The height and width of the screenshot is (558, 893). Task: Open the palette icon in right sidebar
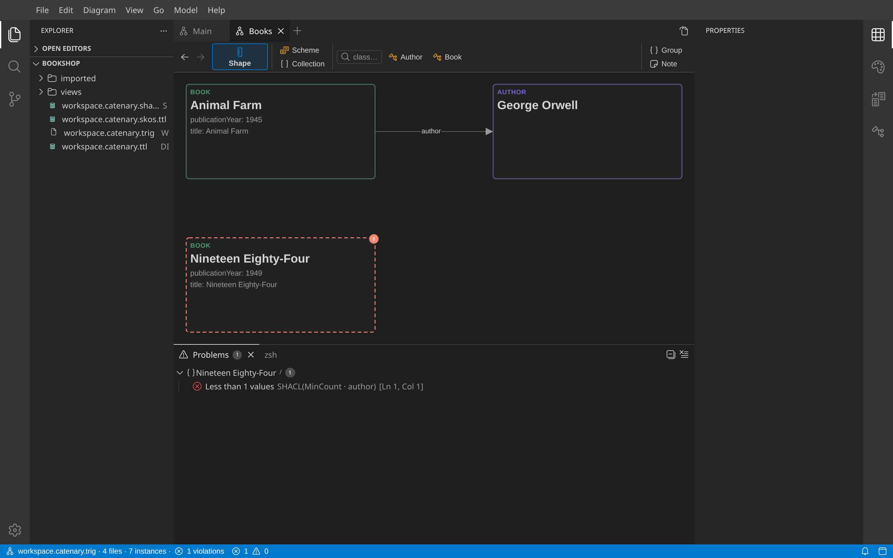pos(878,67)
